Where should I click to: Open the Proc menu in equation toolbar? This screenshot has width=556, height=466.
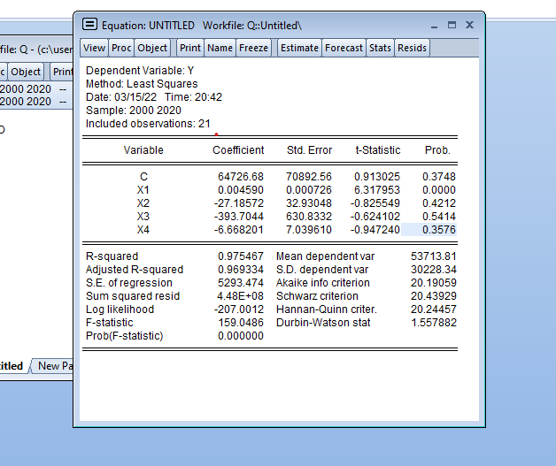120,48
